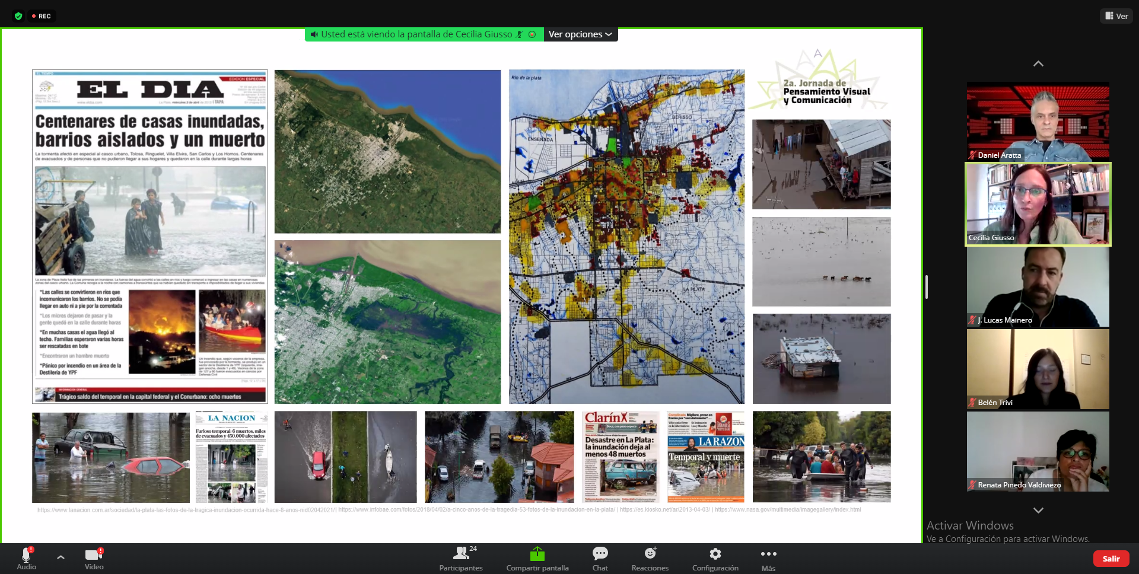
Task: Select Renata Pinedo Valdiviezo's video thumbnail
Action: click(x=1038, y=451)
